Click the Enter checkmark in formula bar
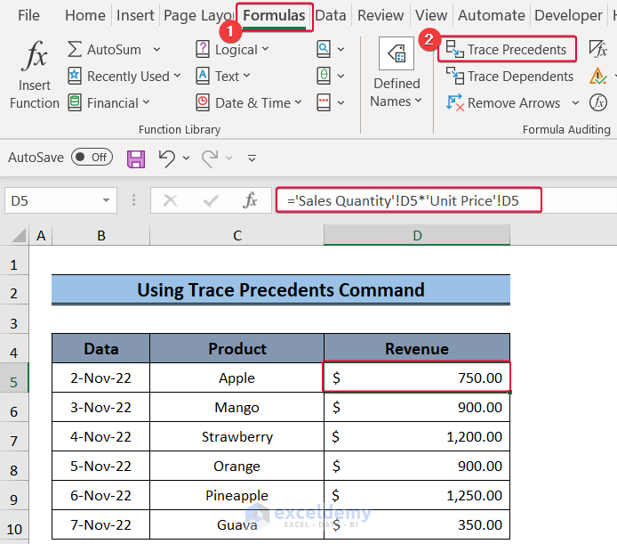 coord(211,200)
